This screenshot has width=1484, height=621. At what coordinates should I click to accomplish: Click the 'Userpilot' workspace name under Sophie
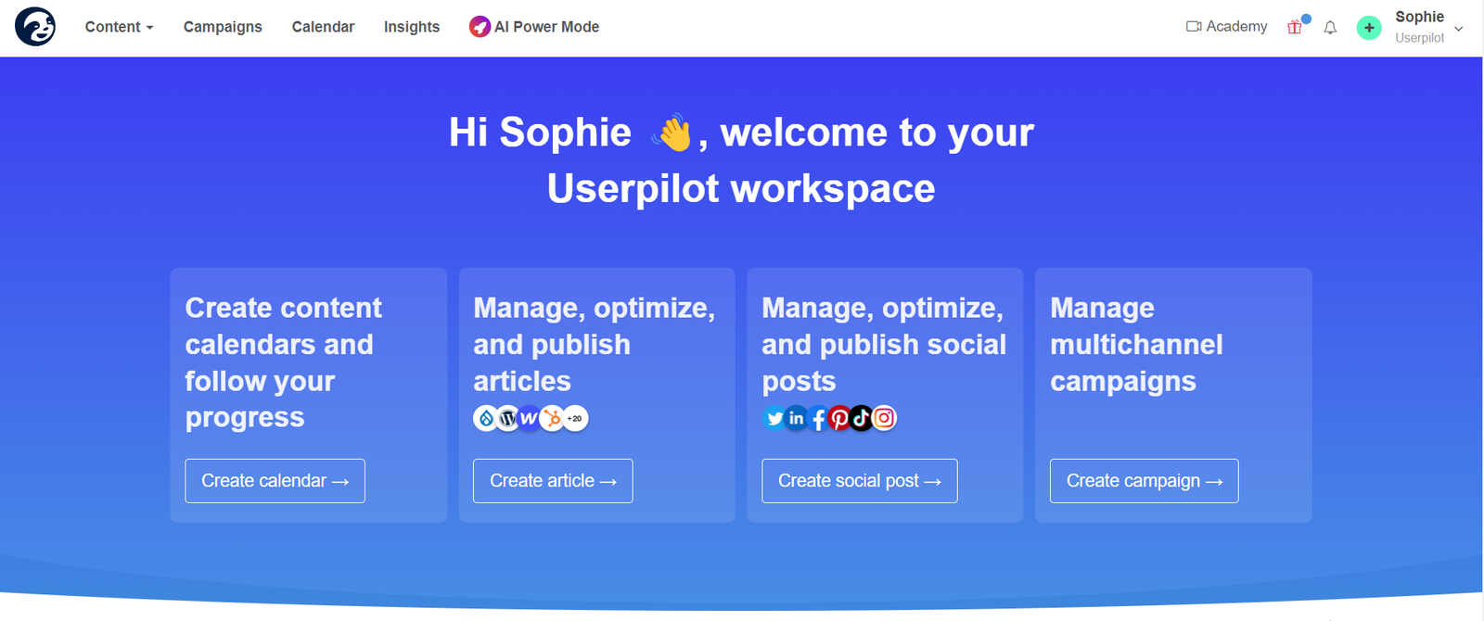click(1420, 38)
